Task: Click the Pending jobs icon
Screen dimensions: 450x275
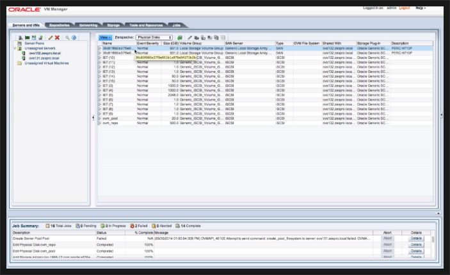Action: tap(77, 226)
